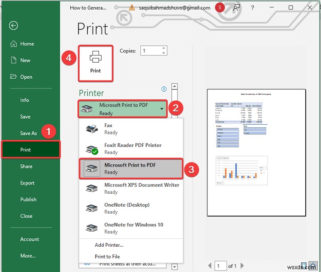Click the warning triangle icon in title bar
The image size is (321, 272).
point(132,8)
